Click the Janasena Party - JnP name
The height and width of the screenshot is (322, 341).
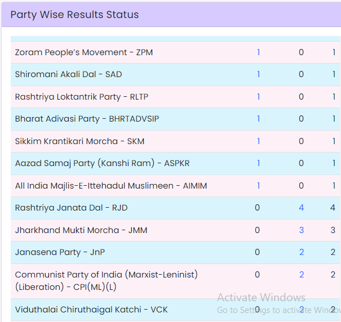(x=60, y=252)
